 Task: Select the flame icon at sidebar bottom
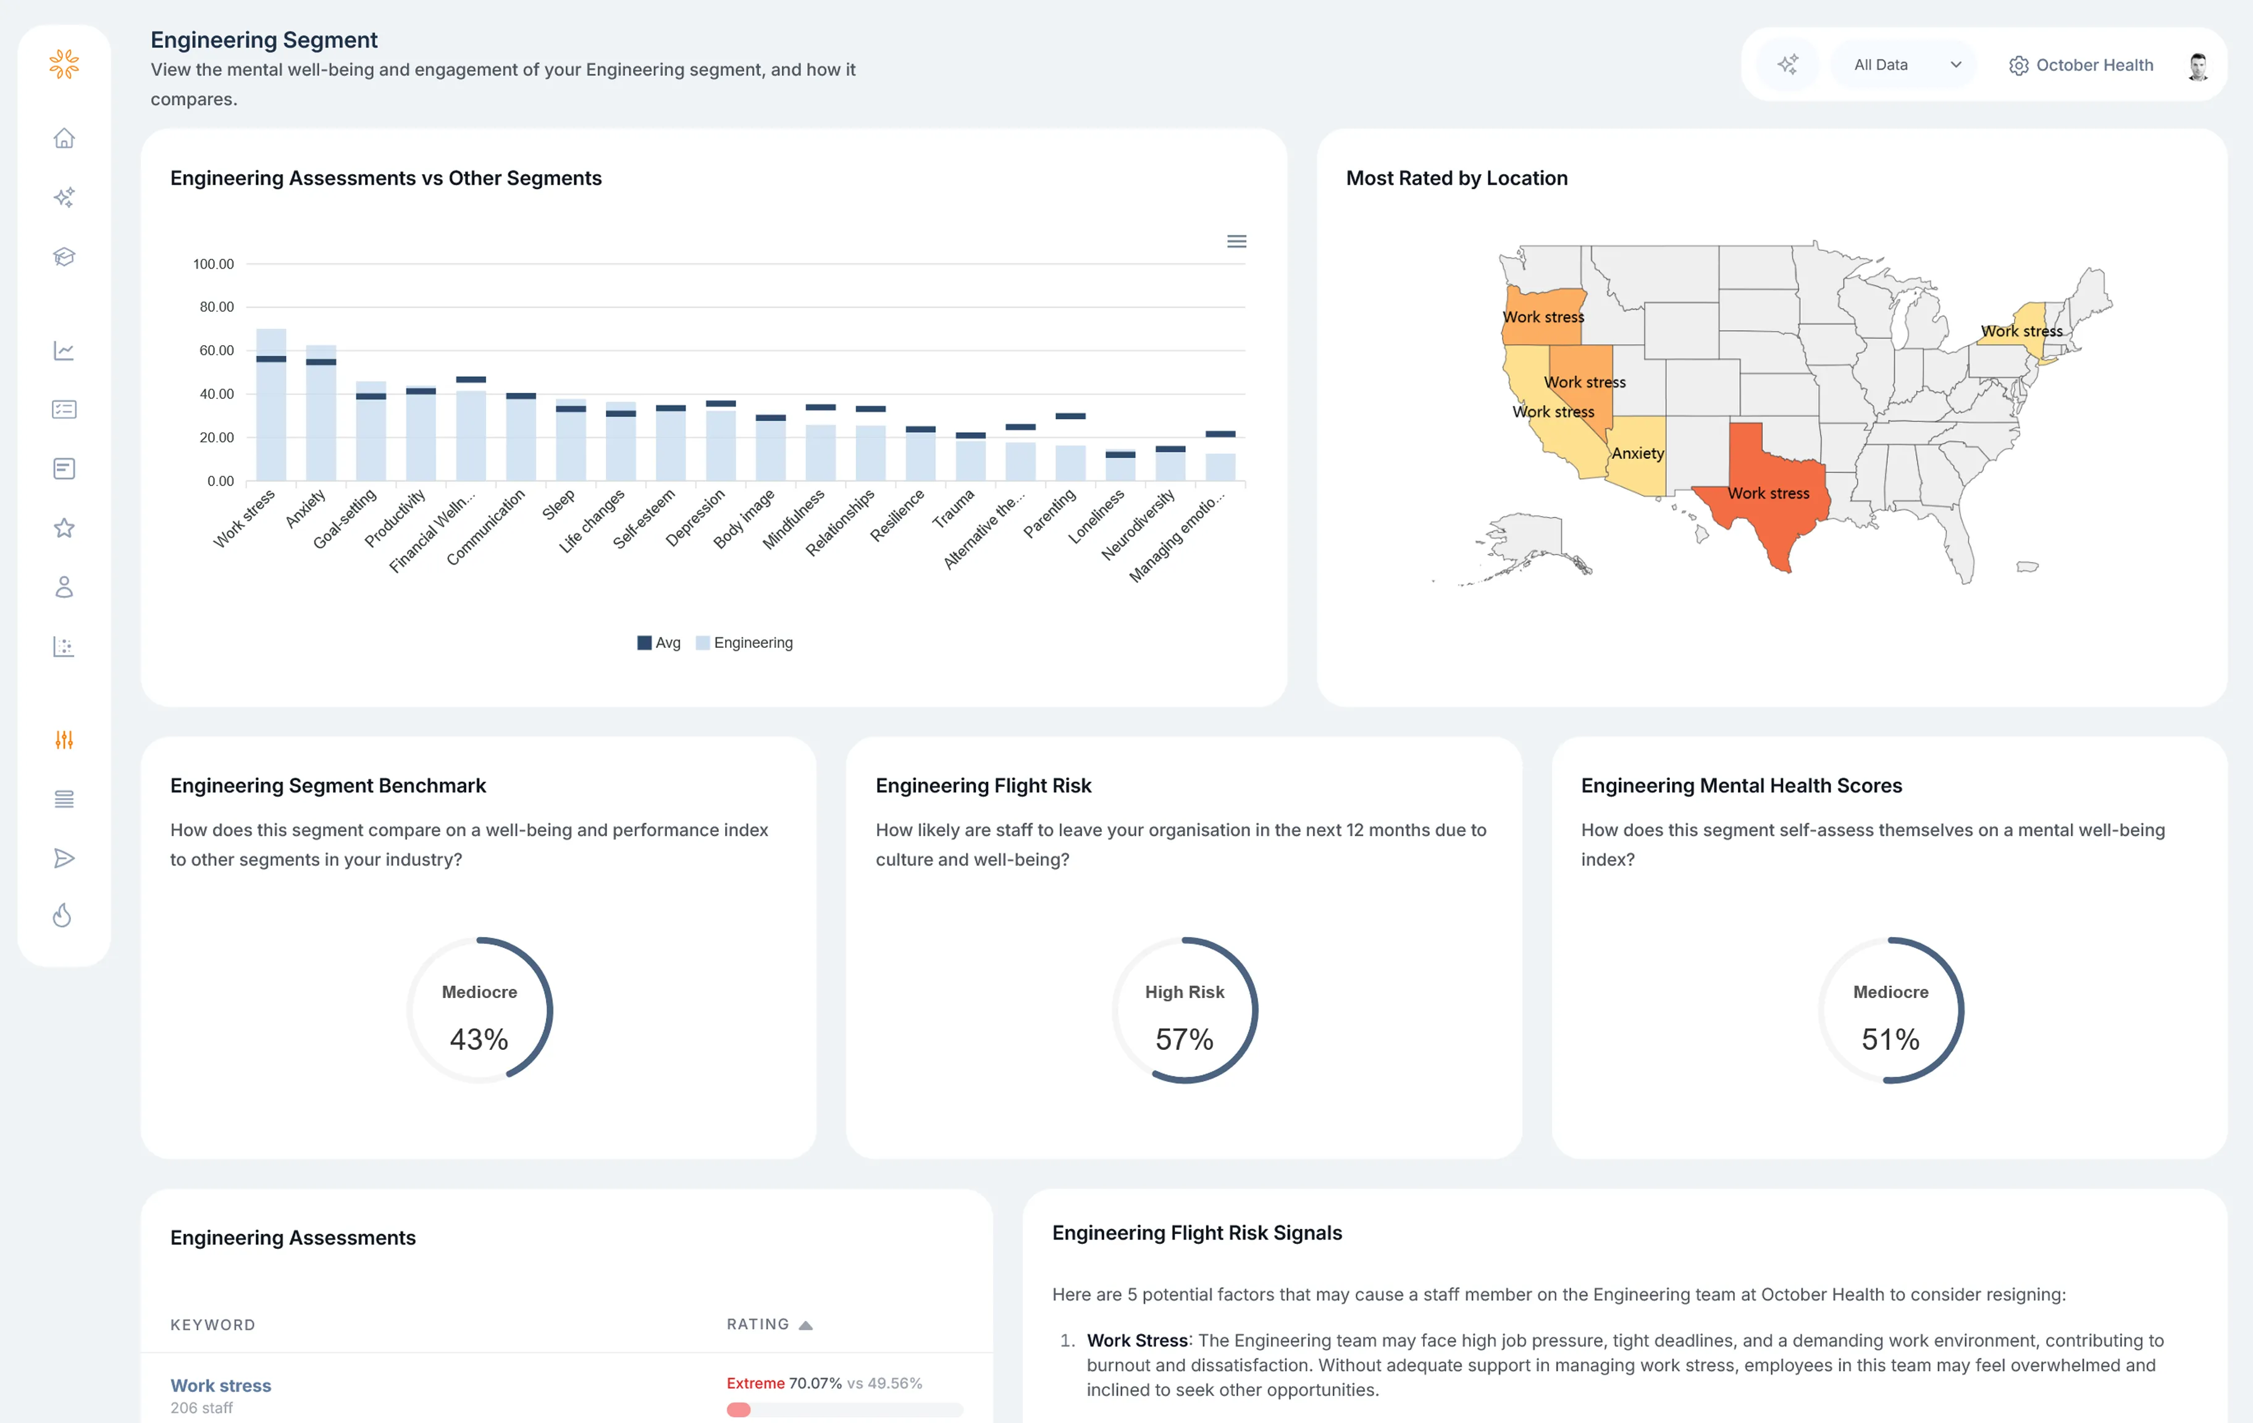[62, 916]
